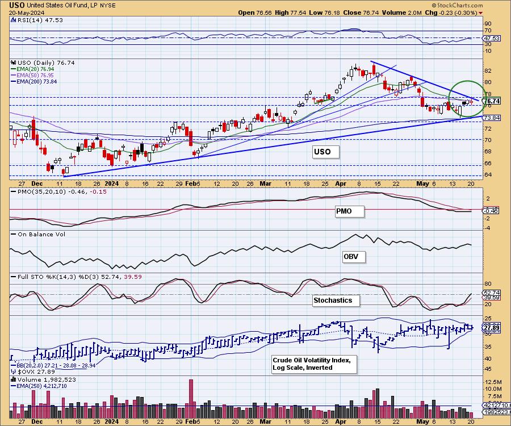Image resolution: width=511 pixels, height=426 pixels.
Task: Click the 'Apr' label on the bottom date axis
Action: coord(341,421)
